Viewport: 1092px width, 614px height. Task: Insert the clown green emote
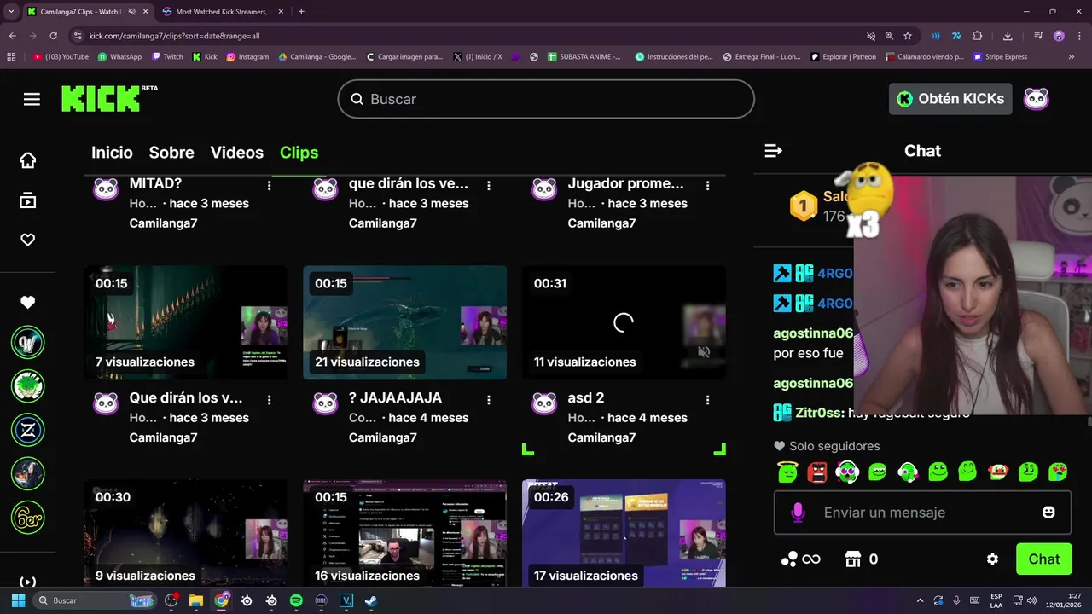998,472
